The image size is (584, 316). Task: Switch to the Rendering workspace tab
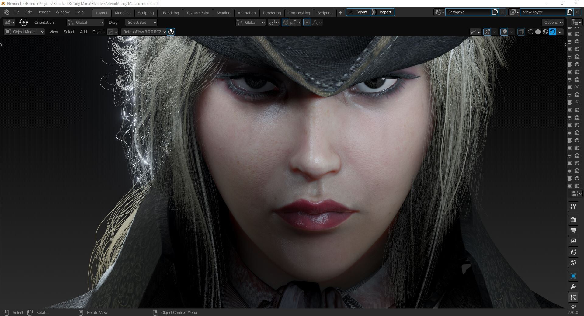(272, 13)
